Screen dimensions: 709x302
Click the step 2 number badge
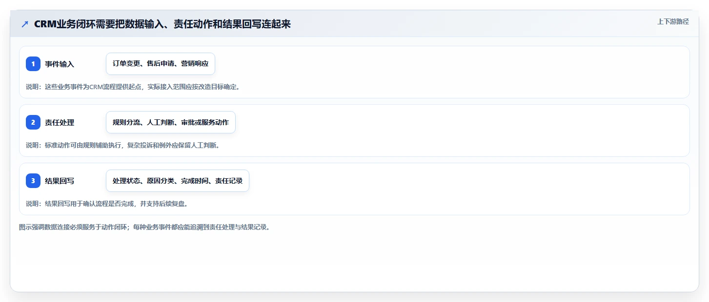pyautogui.click(x=33, y=122)
